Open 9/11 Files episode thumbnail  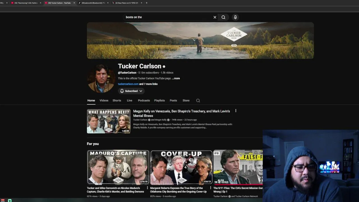click(x=238, y=167)
